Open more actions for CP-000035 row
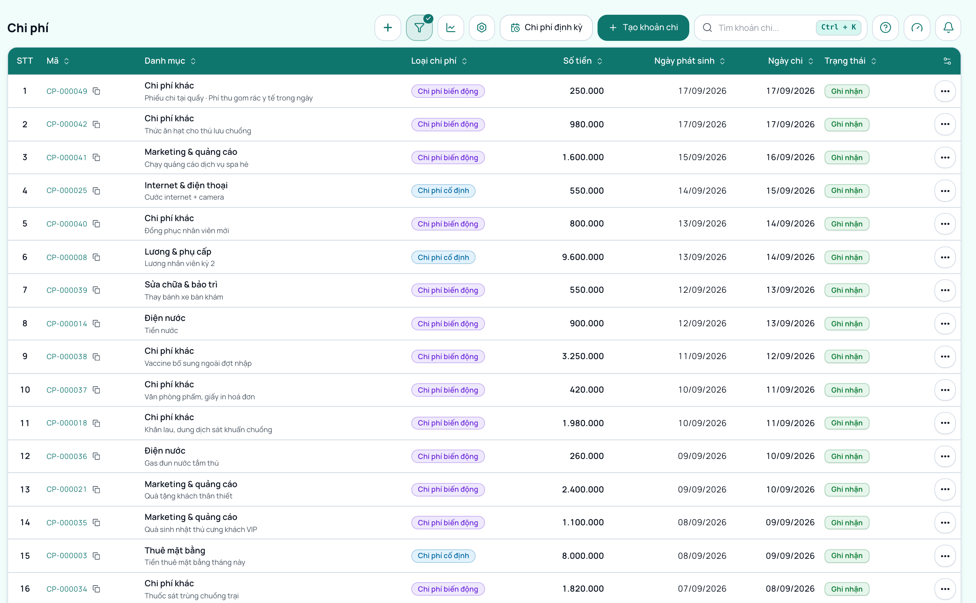 pyautogui.click(x=945, y=523)
